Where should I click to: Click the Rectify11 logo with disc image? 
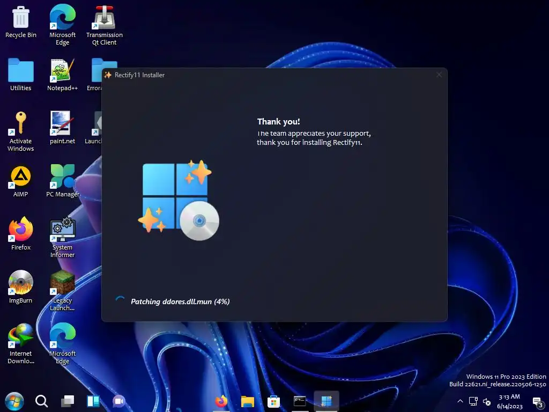(179, 201)
